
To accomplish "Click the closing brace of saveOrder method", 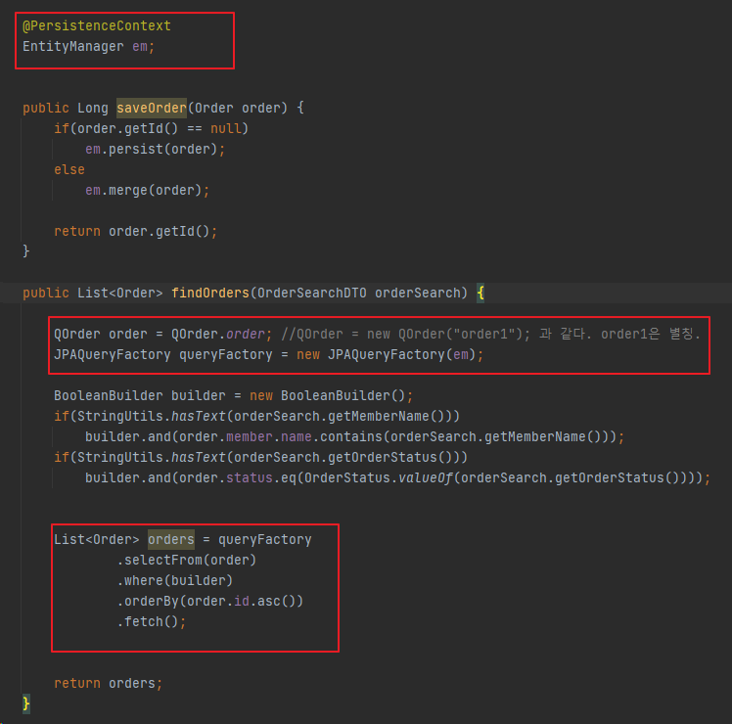I will [26, 251].
